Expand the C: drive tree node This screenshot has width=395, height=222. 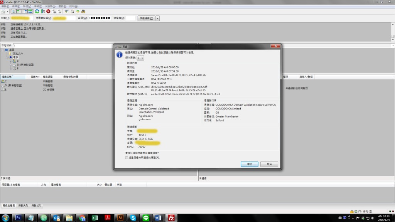pos(10,61)
